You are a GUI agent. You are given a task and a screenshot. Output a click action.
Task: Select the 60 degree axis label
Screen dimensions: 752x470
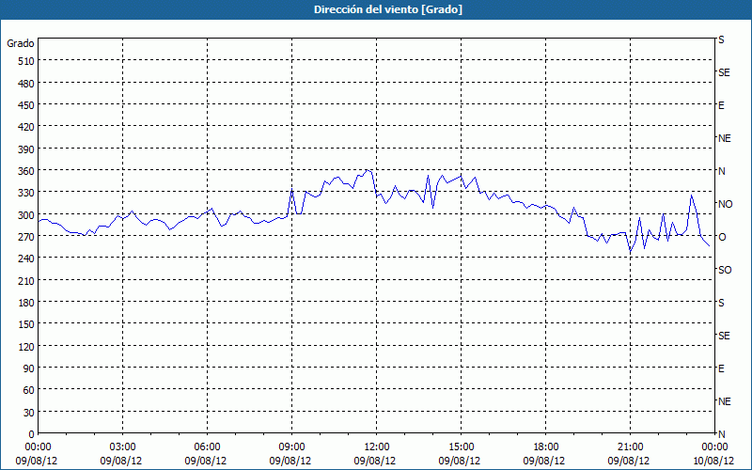[x=29, y=390]
